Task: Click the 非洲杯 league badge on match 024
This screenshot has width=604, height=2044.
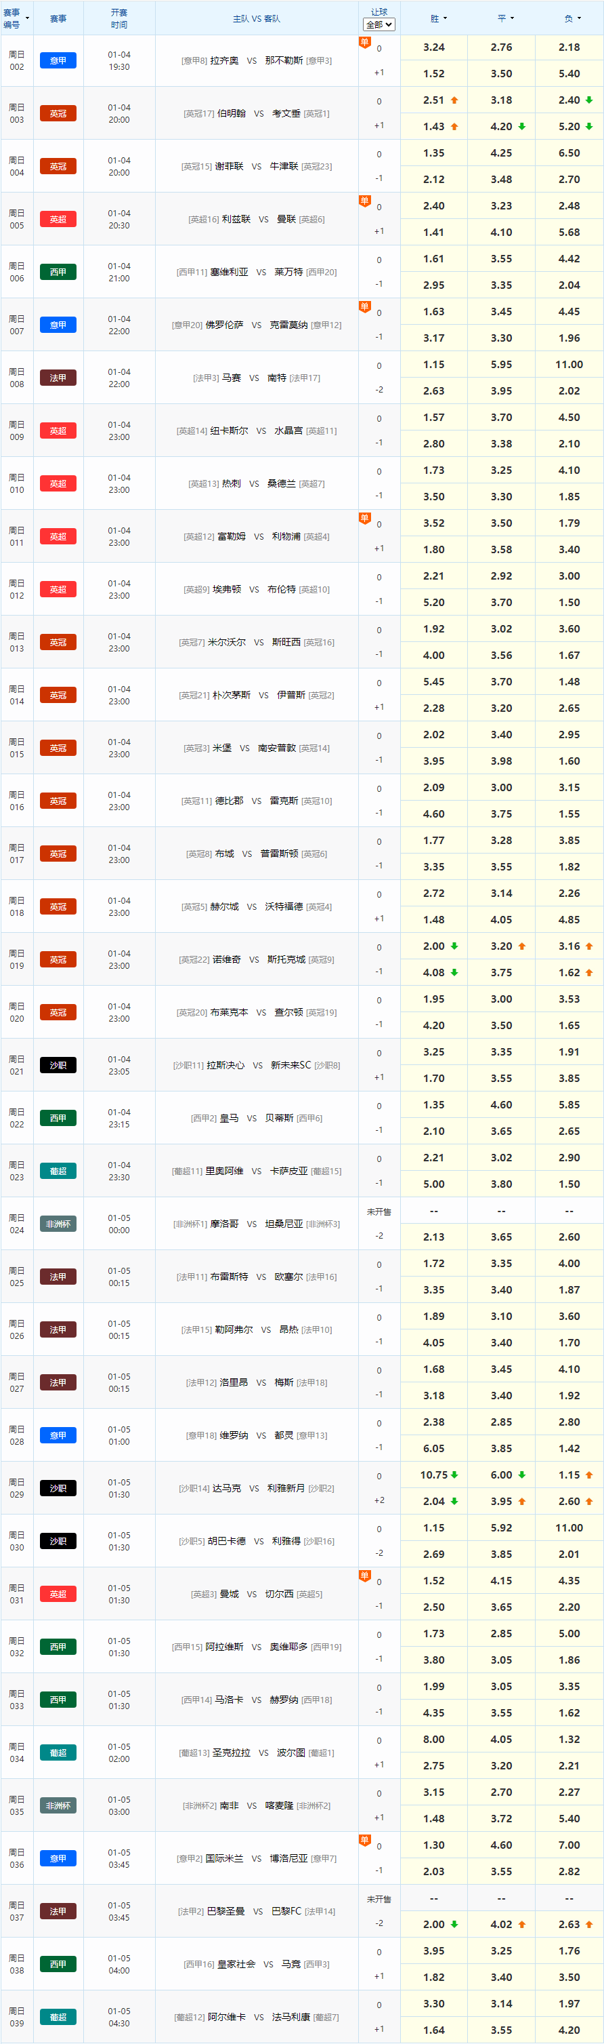Action: [58, 1224]
